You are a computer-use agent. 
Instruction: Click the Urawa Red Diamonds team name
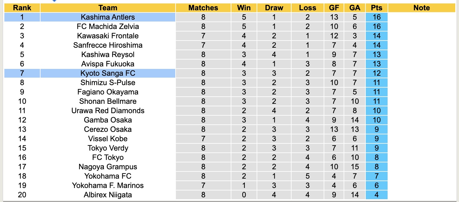point(108,111)
